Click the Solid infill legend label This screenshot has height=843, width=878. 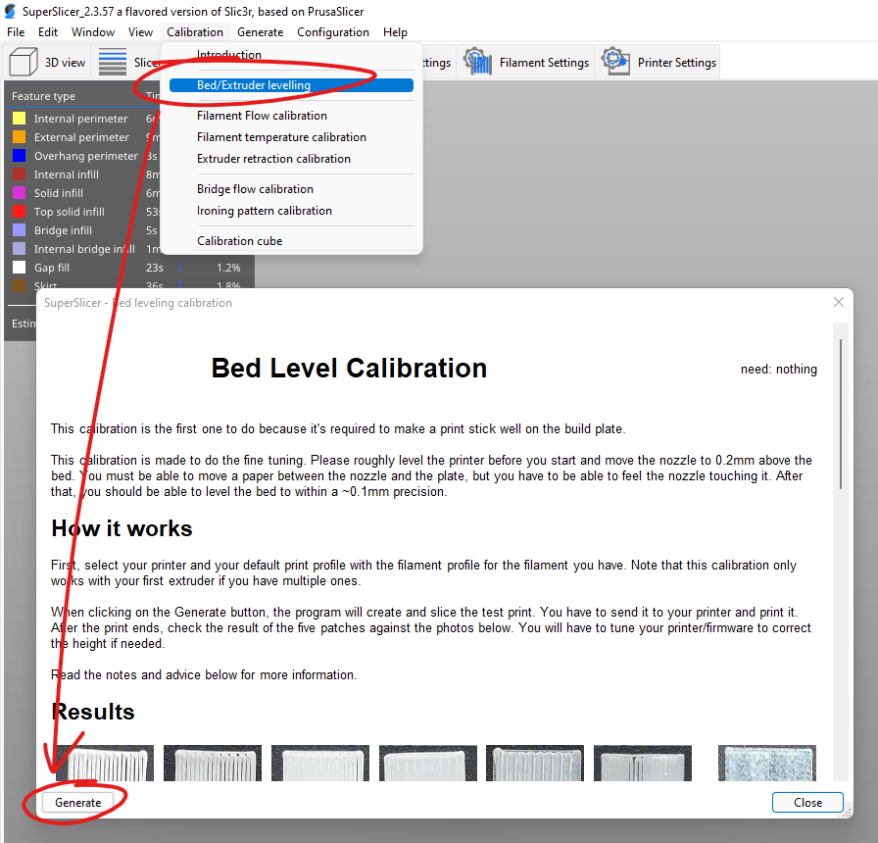58,193
